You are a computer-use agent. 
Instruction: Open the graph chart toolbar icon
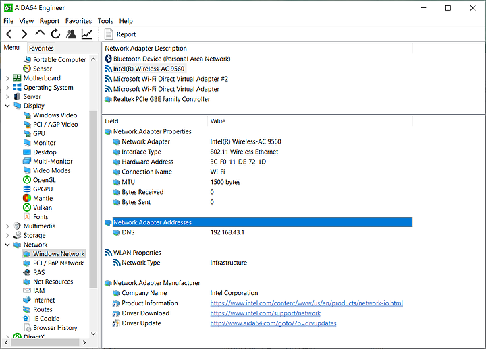tap(87, 34)
